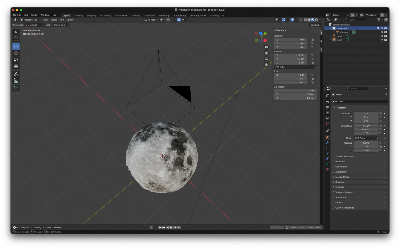Click the Rotation X field in sidebar
Screen dimensions: 400x248
tap(290, 55)
